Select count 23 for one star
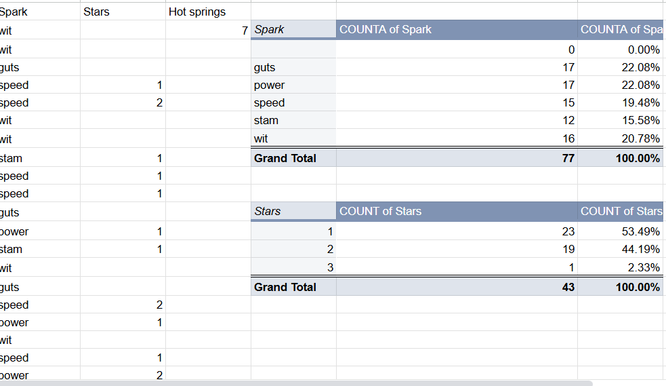This screenshot has width=666, height=386. tap(457, 231)
